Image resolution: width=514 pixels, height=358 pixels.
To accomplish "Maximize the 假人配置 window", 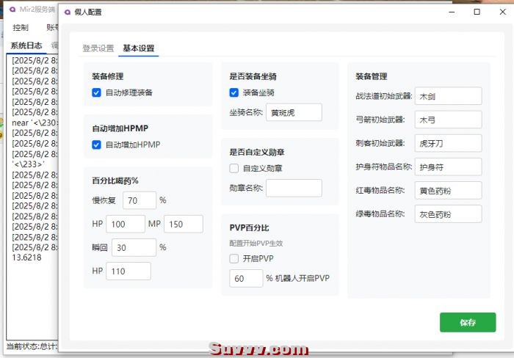I will [477, 12].
